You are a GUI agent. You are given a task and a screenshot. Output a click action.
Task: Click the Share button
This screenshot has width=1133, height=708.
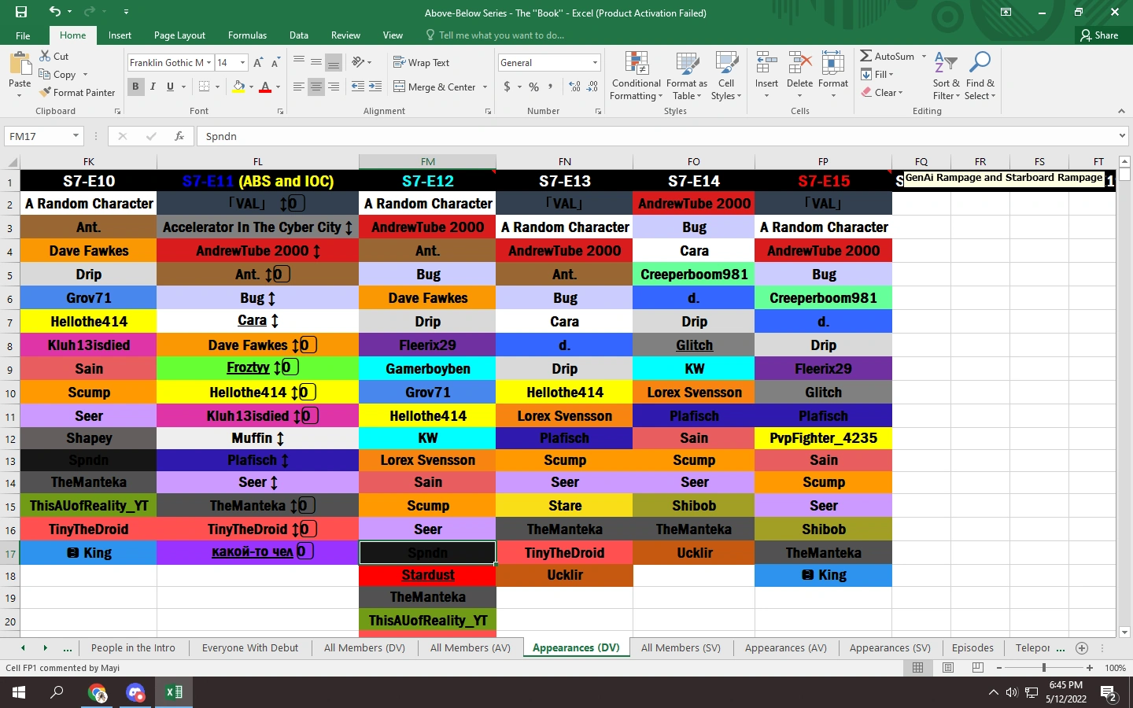pos(1099,35)
